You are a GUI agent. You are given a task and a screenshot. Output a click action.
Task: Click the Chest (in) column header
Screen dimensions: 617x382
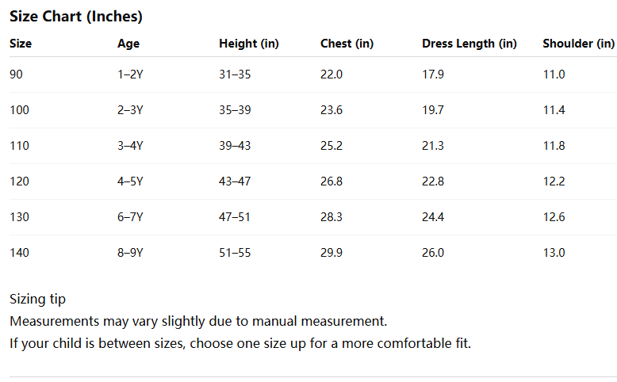coord(347,44)
